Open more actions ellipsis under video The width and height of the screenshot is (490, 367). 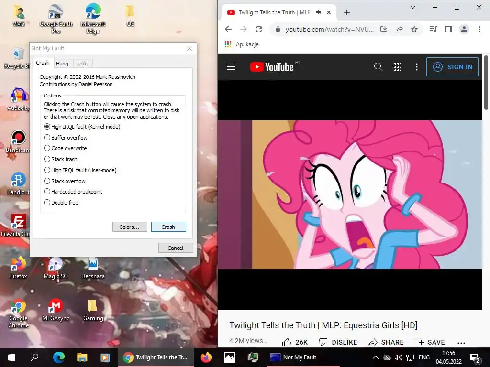[x=461, y=343]
